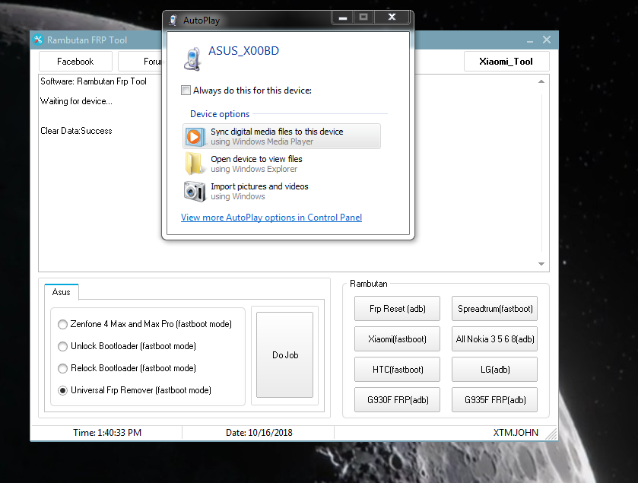
Task: Run G930F FRP(adb)
Action: click(397, 400)
